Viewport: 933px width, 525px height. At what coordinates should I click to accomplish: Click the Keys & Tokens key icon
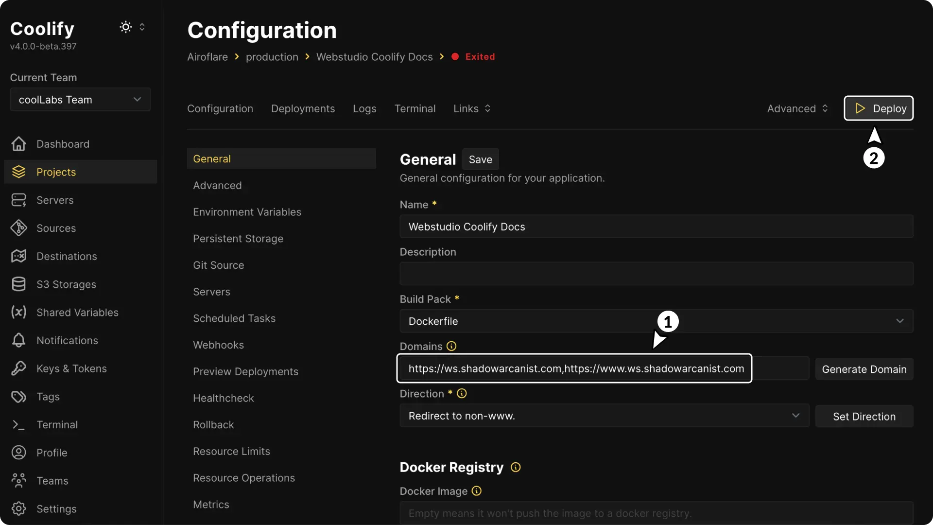pyautogui.click(x=18, y=368)
